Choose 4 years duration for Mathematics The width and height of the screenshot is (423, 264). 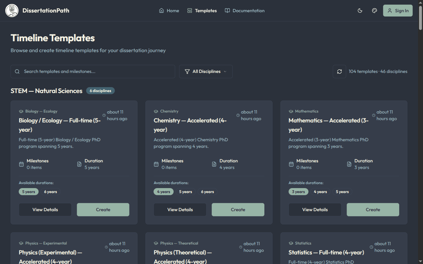320,191
